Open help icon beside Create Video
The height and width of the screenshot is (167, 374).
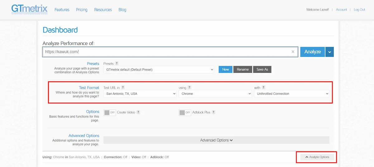click(x=138, y=112)
